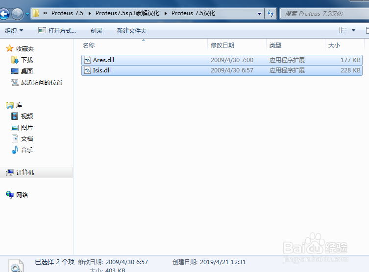Click 已选择 2 个项 status text

click(54, 262)
